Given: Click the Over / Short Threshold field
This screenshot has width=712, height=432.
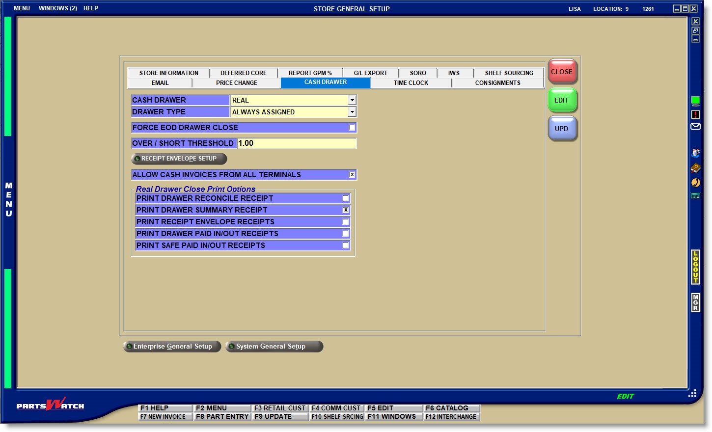Looking at the screenshot, I should pos(297,143).
